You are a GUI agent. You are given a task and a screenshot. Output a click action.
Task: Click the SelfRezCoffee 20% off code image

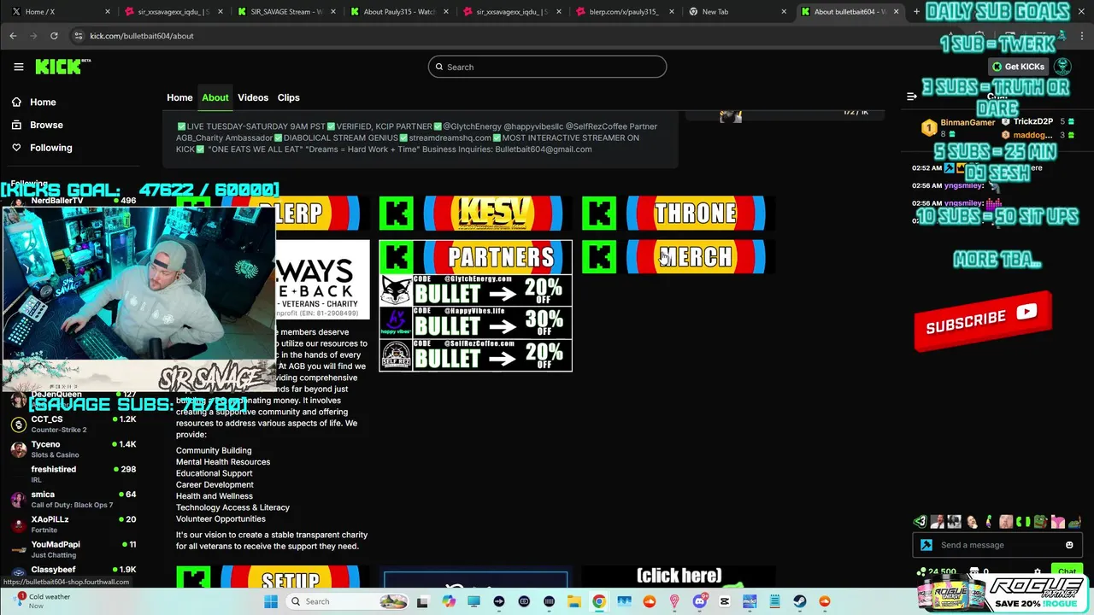point(475,355)
